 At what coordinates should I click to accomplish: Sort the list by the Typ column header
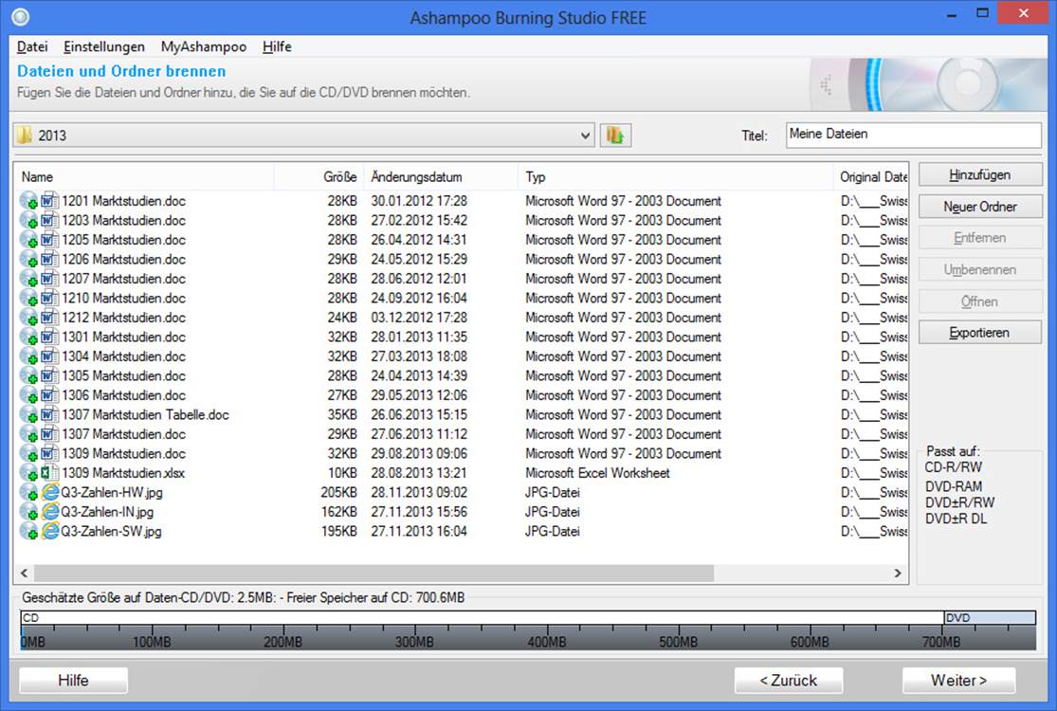pyautogui.click(x=676, y=177)
